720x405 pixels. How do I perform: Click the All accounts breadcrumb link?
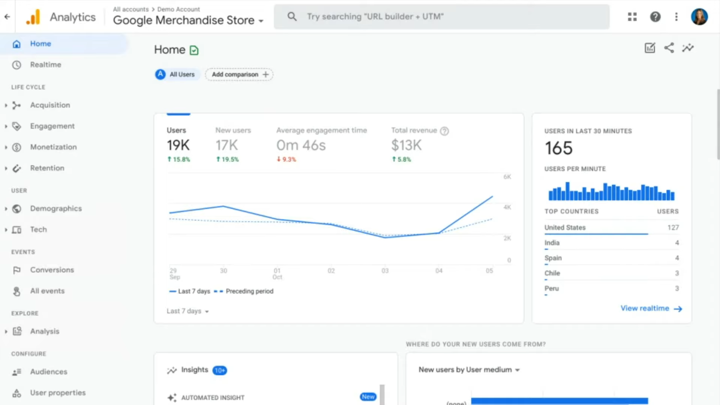[x=130, y=9]
